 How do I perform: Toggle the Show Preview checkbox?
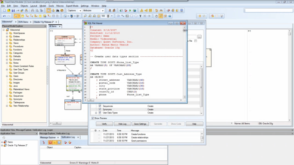(93, 118)
